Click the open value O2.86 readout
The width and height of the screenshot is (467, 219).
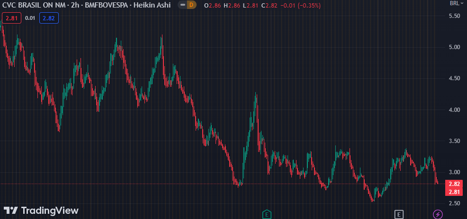pyautogui.click(x=212, y=5)
